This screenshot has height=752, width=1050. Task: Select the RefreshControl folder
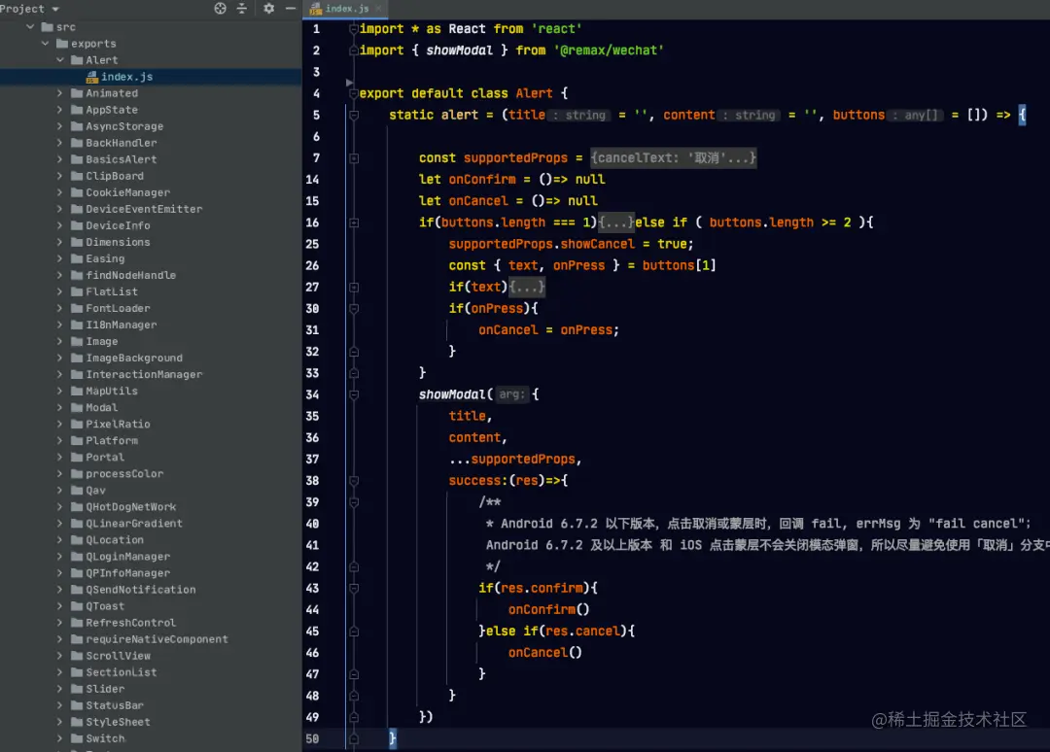tap(130, 623)
